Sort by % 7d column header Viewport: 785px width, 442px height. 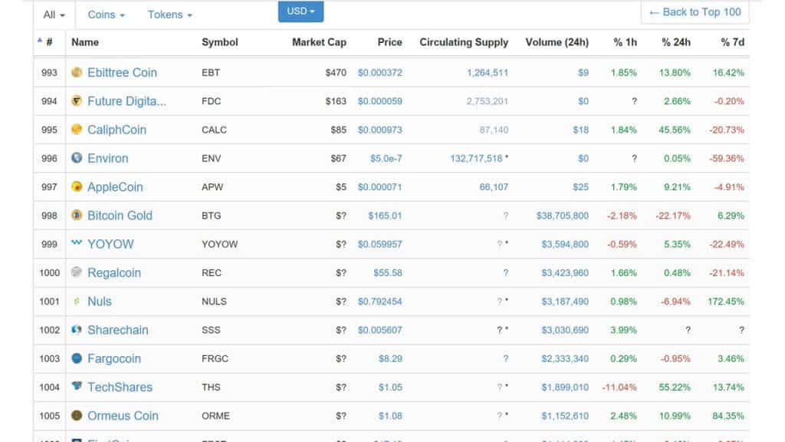click(732, 43)
